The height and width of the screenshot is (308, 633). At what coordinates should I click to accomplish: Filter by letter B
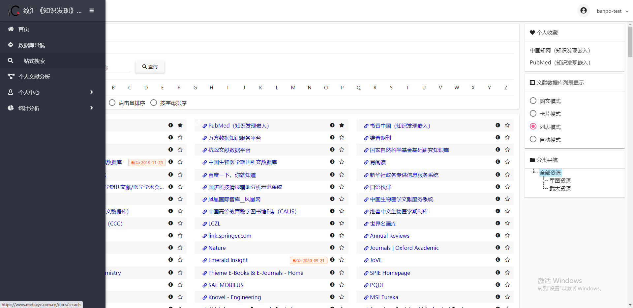(x=113, y=88)
